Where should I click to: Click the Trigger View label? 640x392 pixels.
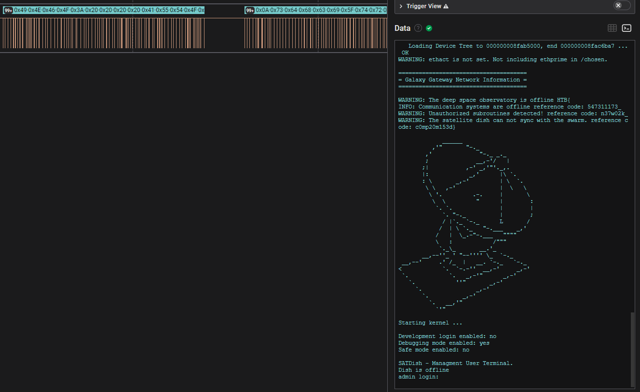pyautogui.click(x=424, y=6)
